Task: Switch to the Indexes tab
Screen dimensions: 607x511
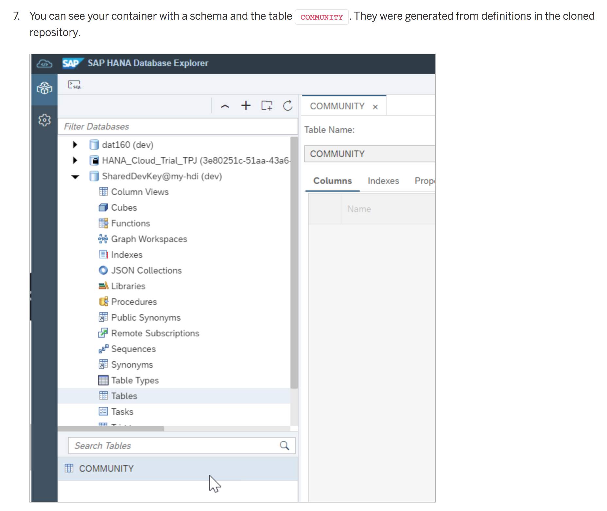Action: [383, 181]
